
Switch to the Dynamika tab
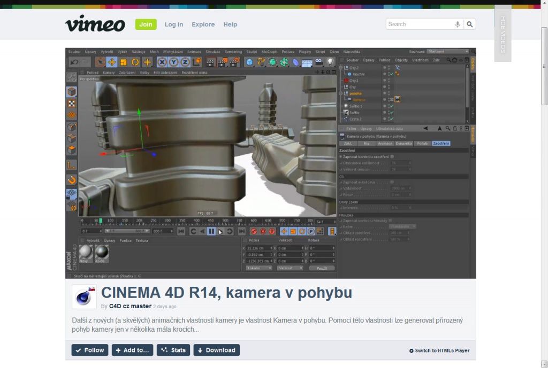pos(404,143)
